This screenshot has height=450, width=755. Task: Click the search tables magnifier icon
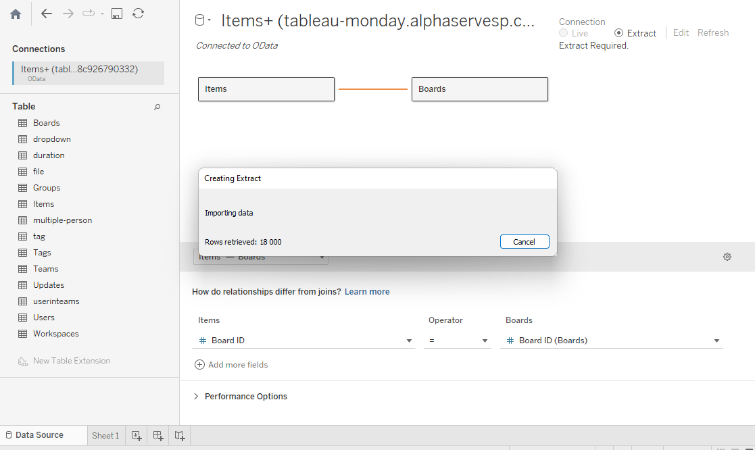(157, 107)
